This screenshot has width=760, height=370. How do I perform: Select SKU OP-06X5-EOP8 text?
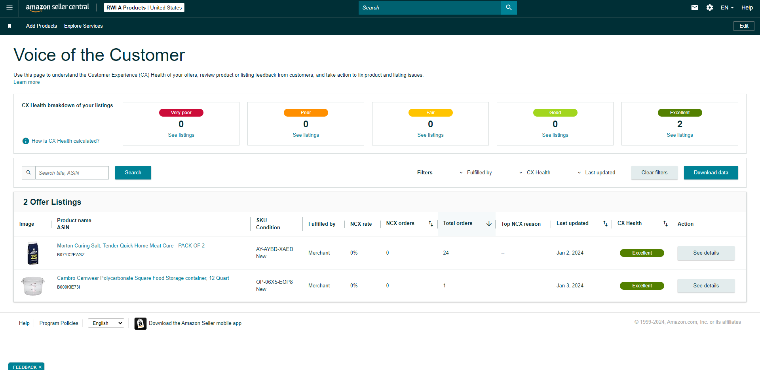click(274, 282)
